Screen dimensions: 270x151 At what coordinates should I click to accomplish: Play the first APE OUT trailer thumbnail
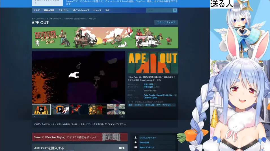pos(41,109)
